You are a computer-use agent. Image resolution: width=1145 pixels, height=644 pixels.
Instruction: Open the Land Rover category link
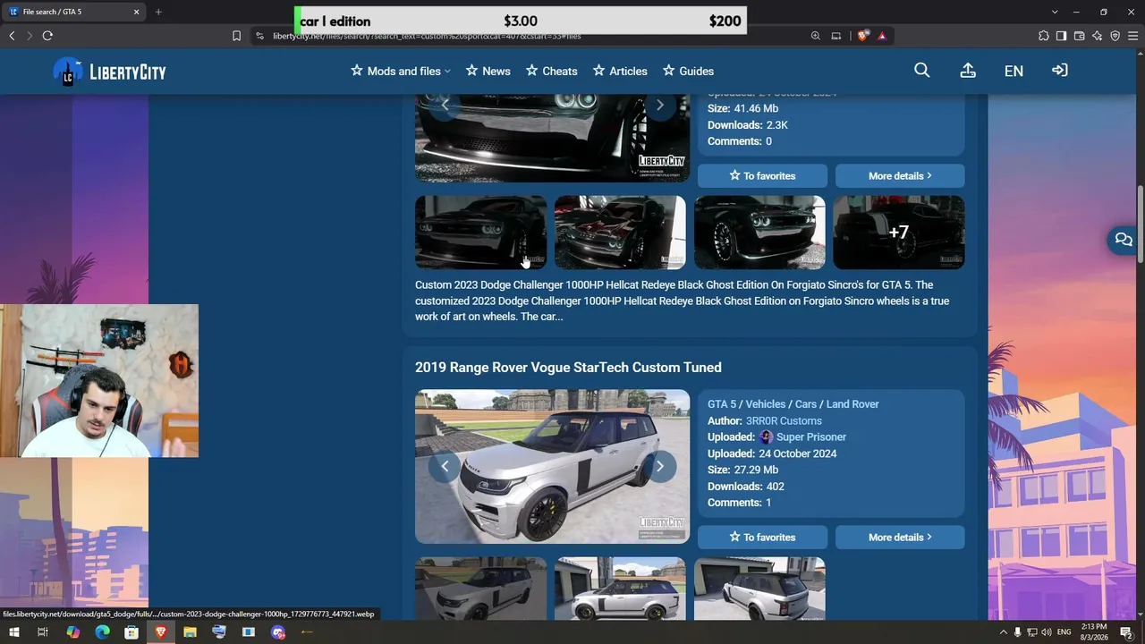[x=852, y=404]
